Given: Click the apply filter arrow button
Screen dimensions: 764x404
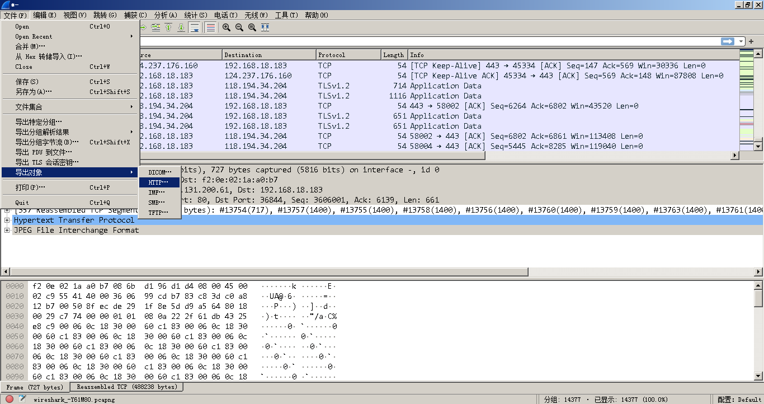Looking at the screenshot, I should (x=727, y=41).
